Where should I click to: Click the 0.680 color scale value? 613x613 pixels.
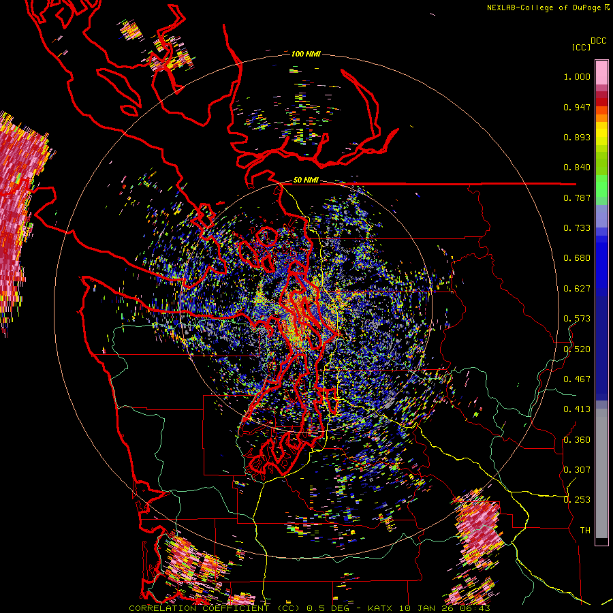577,258
